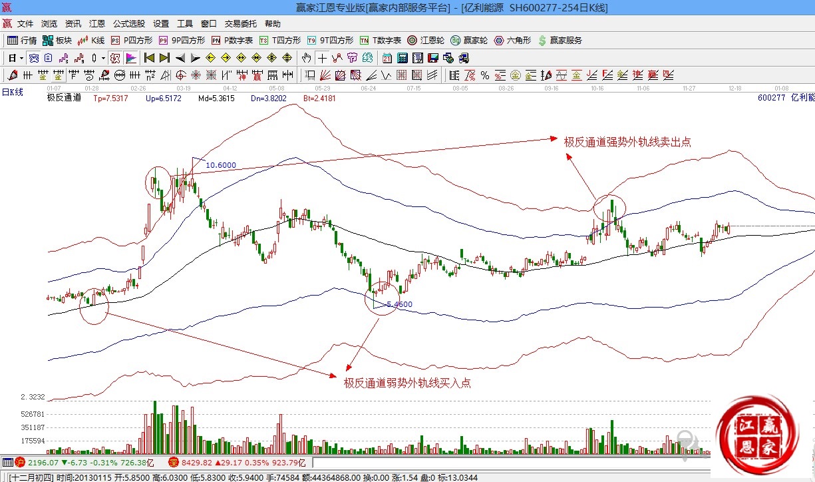Open the 公式选股 menu
Screen dimensions: 815x482
tap(129, 23)
